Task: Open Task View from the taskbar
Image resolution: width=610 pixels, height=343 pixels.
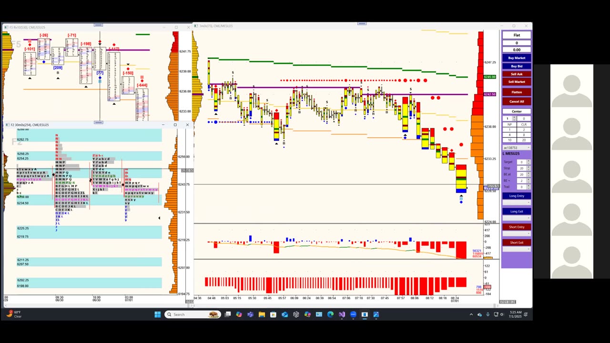Action: pyautogui.click(x=228, y=314)
